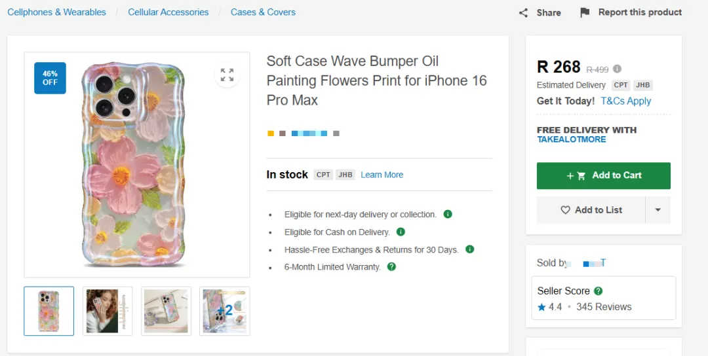
Task: Expand the Add to List dropdown arrow
Action: (x=658, y=210)
